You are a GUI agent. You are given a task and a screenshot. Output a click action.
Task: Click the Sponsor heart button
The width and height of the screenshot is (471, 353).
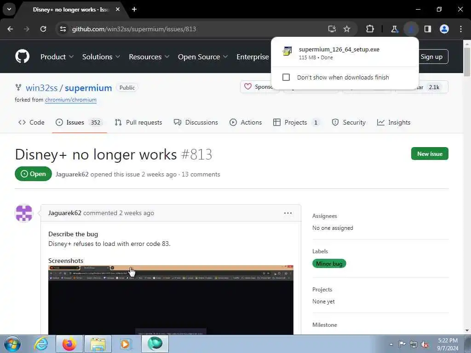259,87
